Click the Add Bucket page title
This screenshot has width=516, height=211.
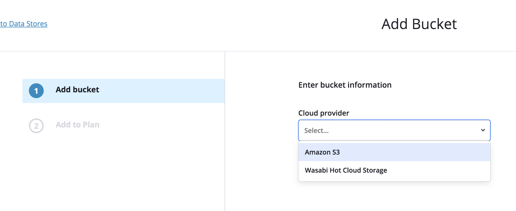(419, 24)
